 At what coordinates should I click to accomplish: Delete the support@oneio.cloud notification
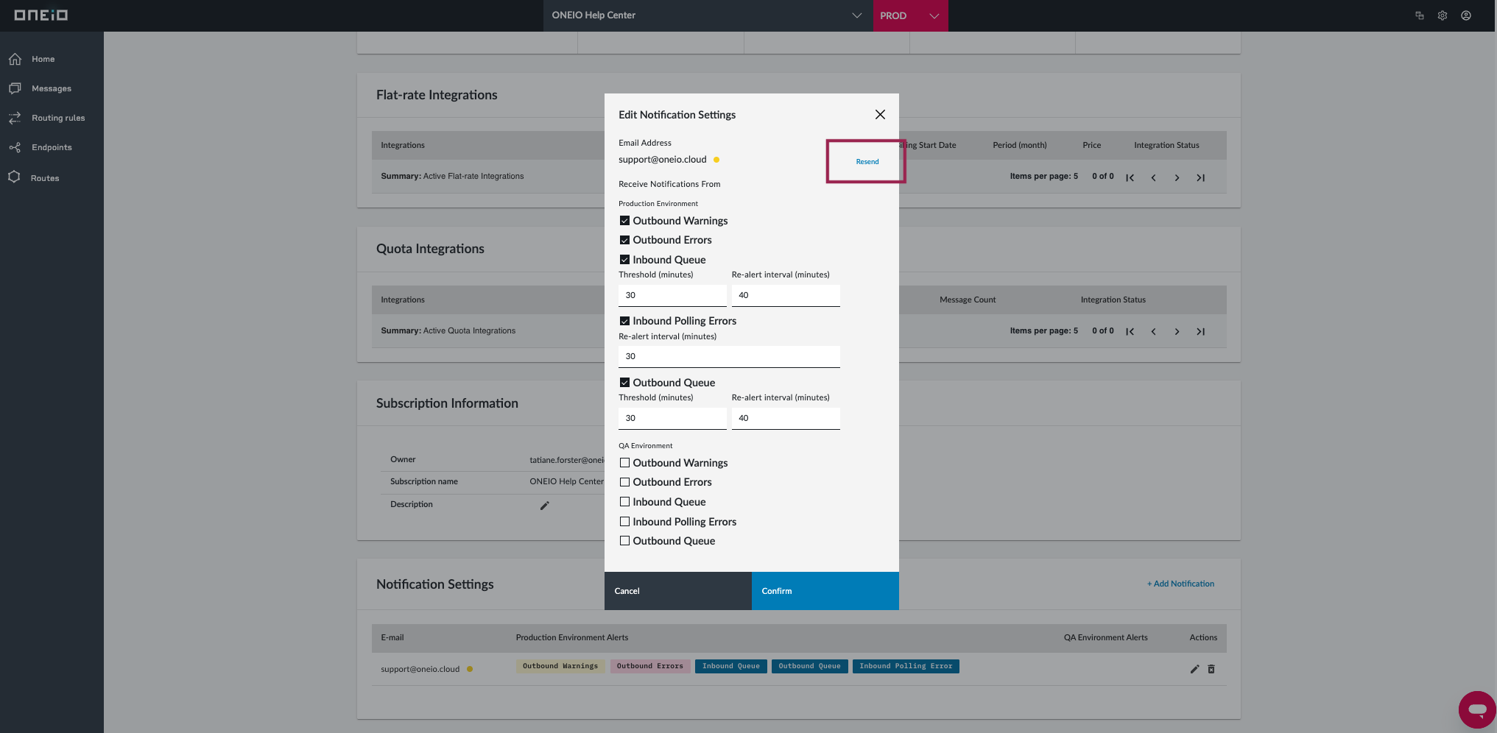(x=1211, y=669)
